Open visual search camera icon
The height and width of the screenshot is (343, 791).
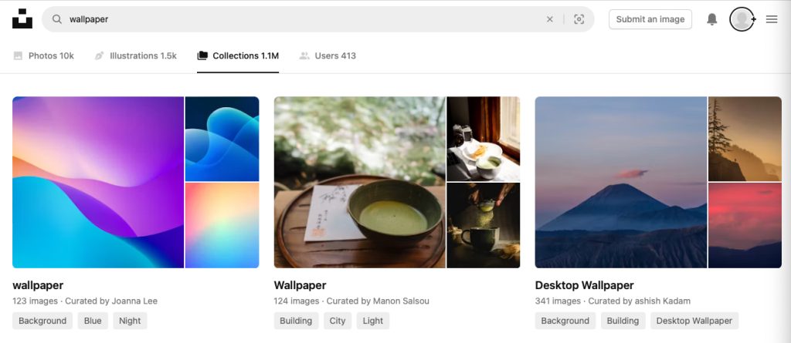(x=579, y=19)
